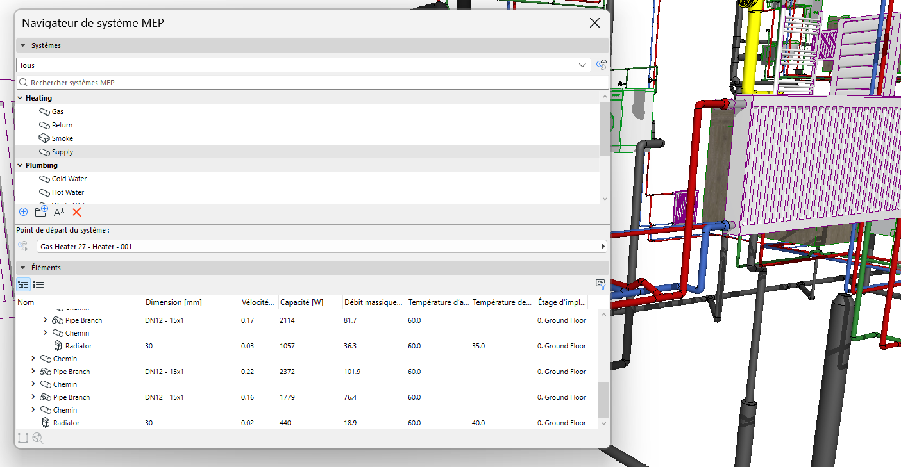Click the square selection icon in footer
The width and height of the screenshot is (901, 467).
(23, 438)
